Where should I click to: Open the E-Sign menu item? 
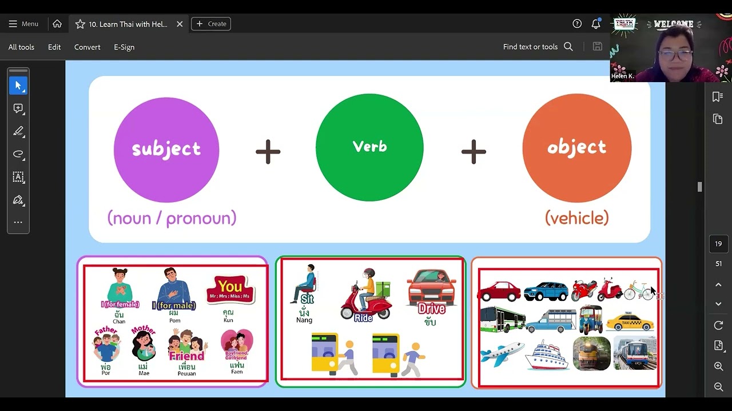[x=124, y=47]
